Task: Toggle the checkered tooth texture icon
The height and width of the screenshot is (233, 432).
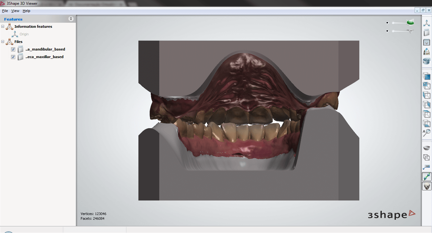Action: pos(427,186)
